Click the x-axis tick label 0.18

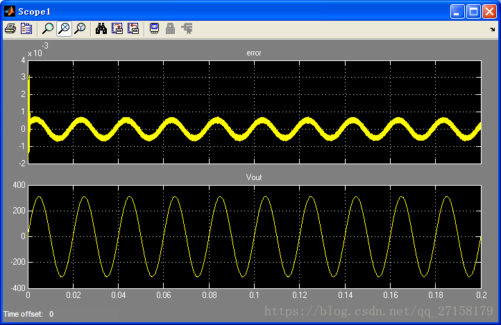click(x=436, y=295)
